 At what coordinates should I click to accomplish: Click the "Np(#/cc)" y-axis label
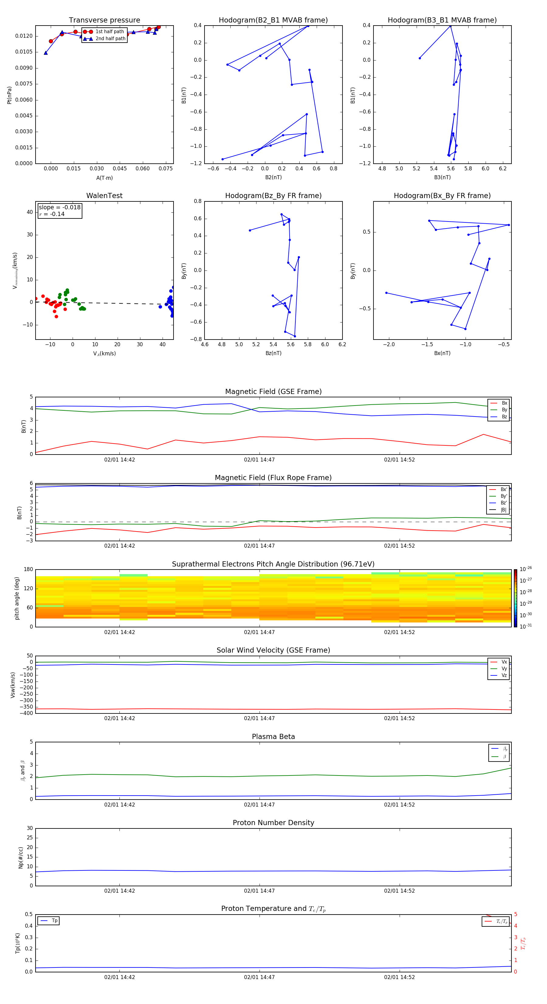click(x=21, y=857)
